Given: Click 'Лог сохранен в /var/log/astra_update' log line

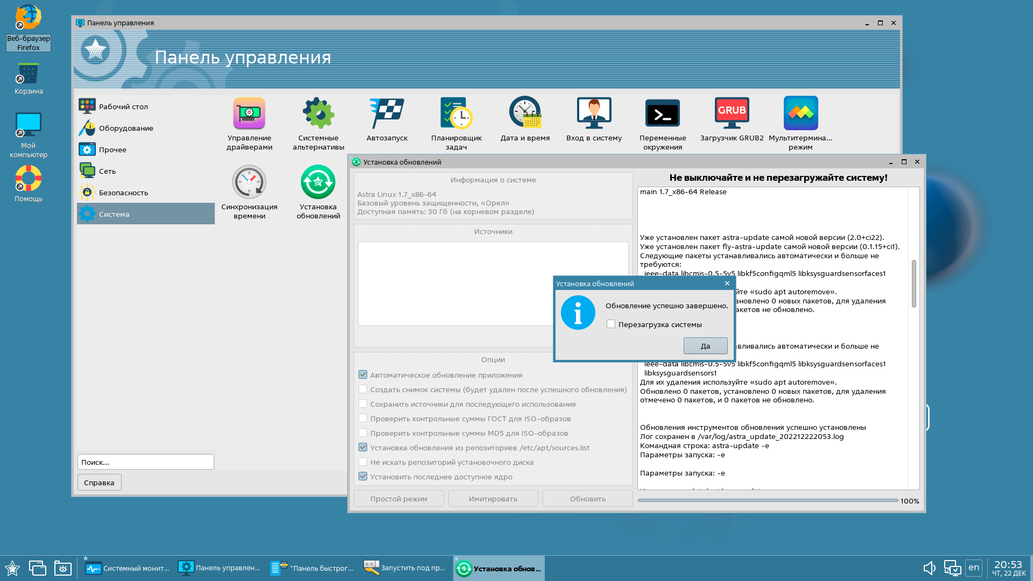Looking at the screenshot, I should (742, 436).
